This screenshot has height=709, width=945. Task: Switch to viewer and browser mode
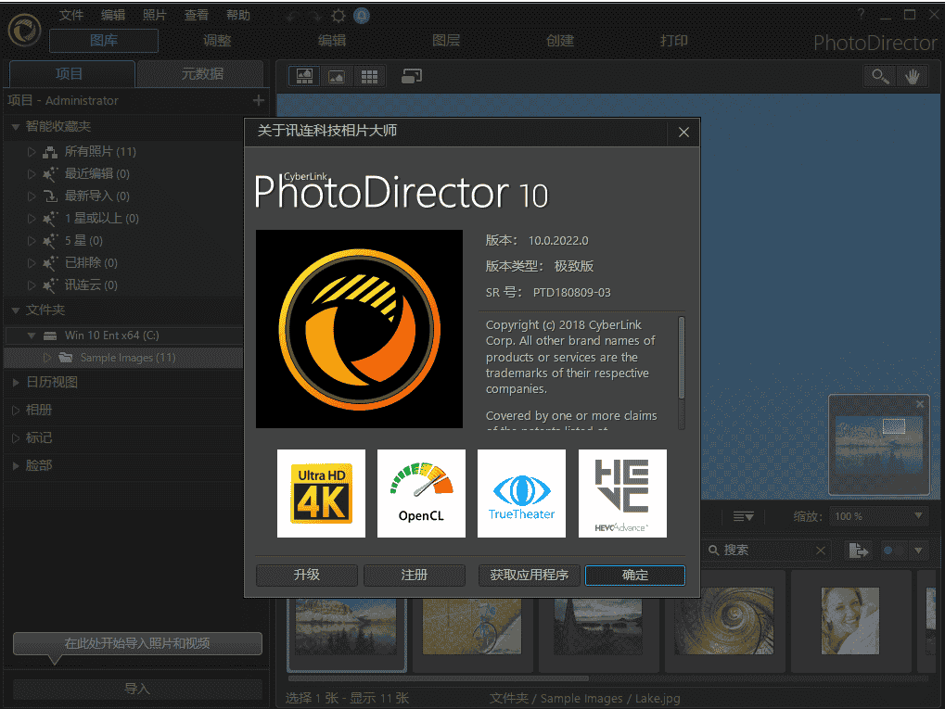coord(304,76)
